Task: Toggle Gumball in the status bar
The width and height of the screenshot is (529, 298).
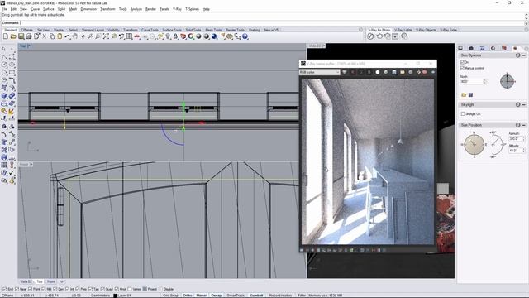Action: click(256, 296)
